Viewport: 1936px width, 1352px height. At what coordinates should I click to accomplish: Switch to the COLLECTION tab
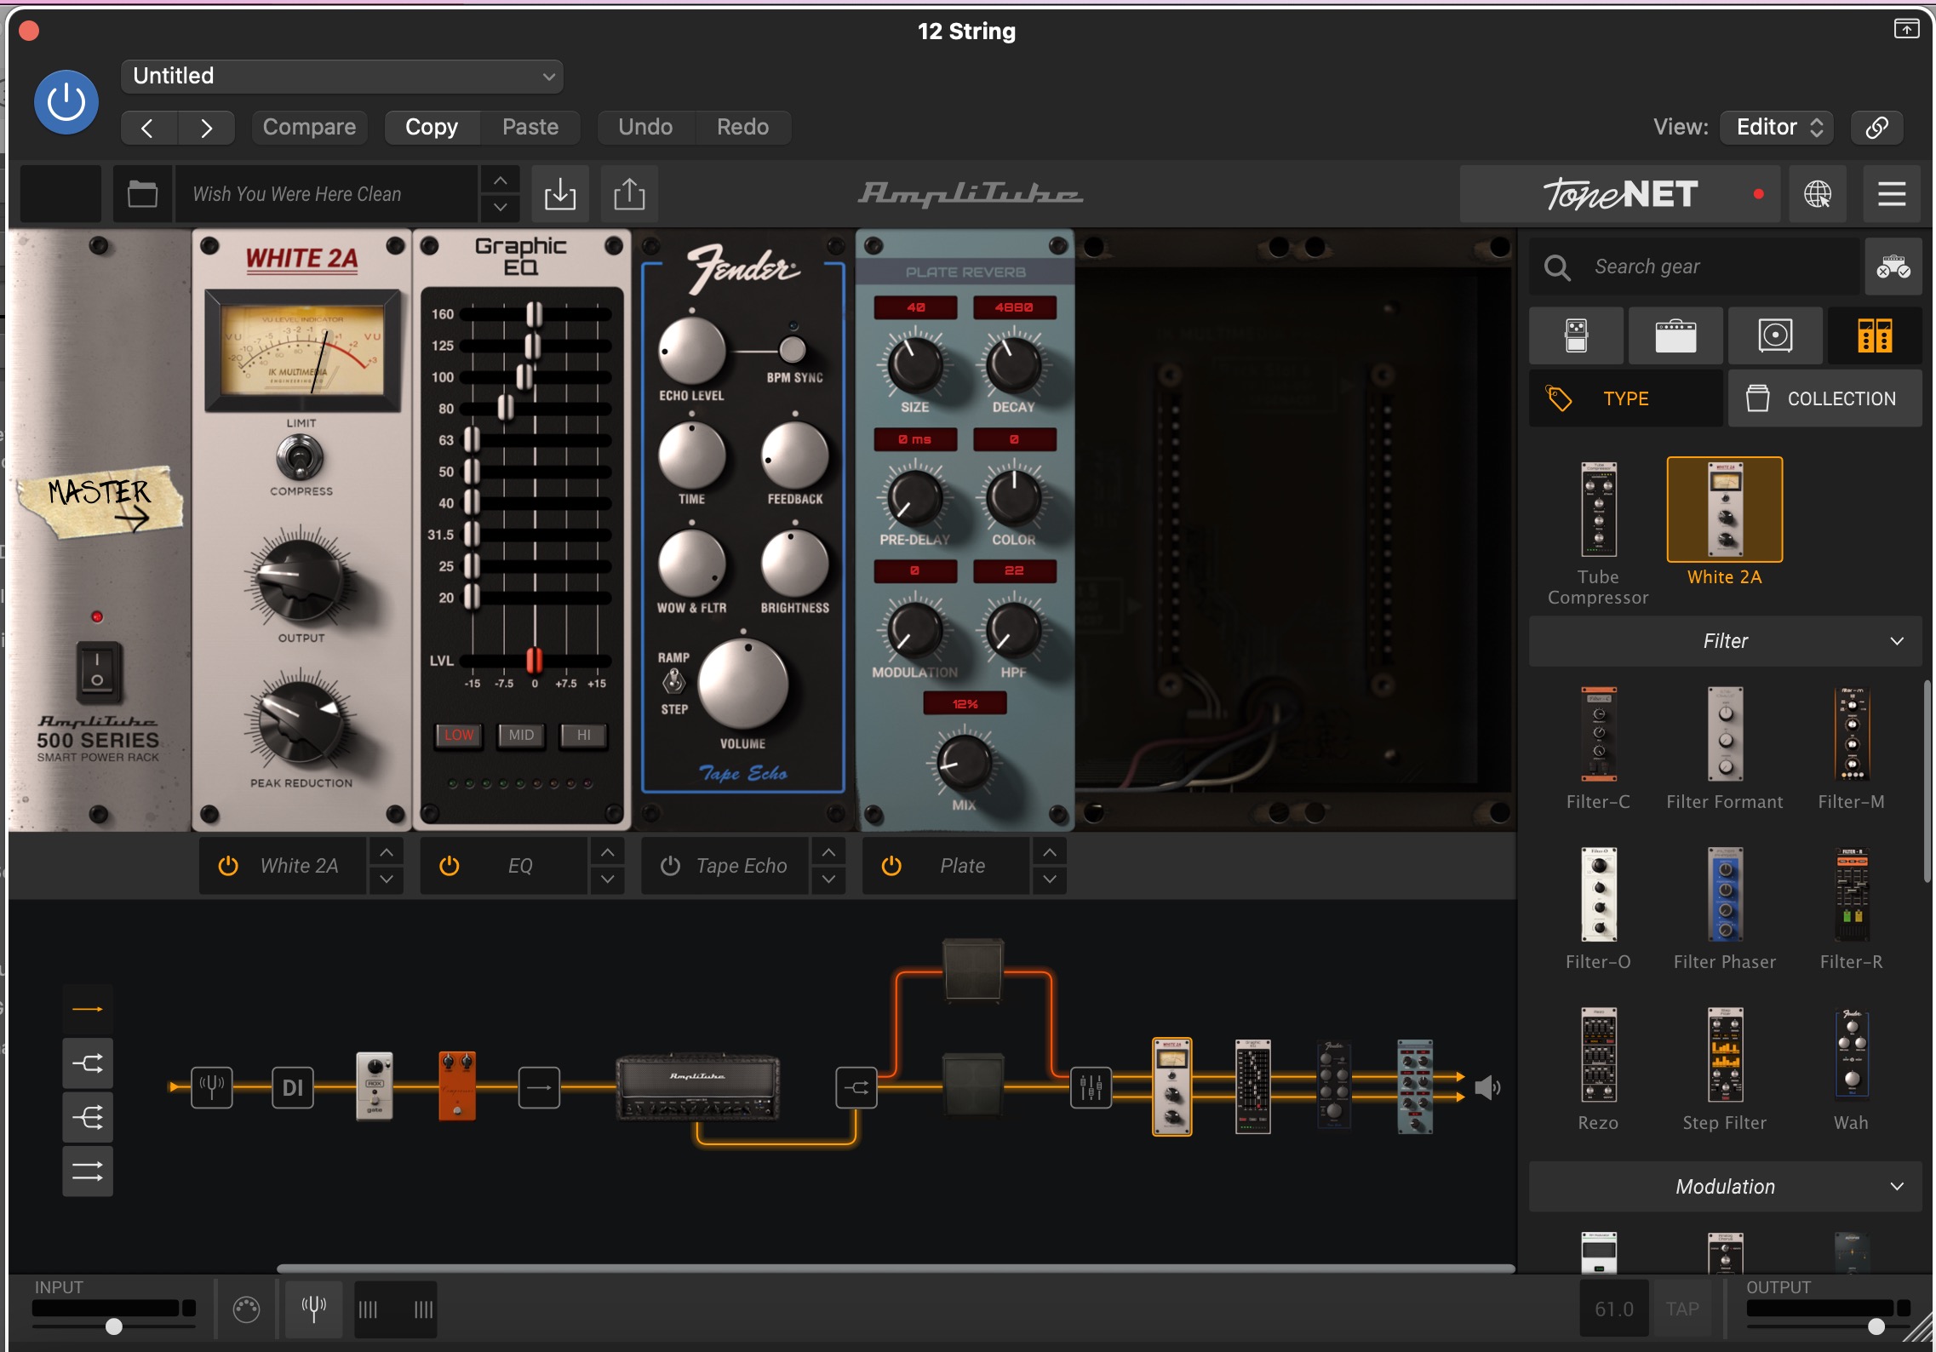point(1825,398)
